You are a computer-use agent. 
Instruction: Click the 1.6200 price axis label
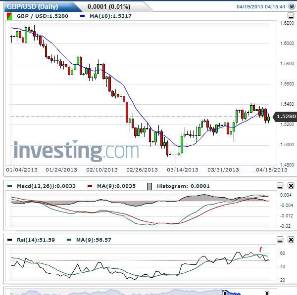click(287, 23)
